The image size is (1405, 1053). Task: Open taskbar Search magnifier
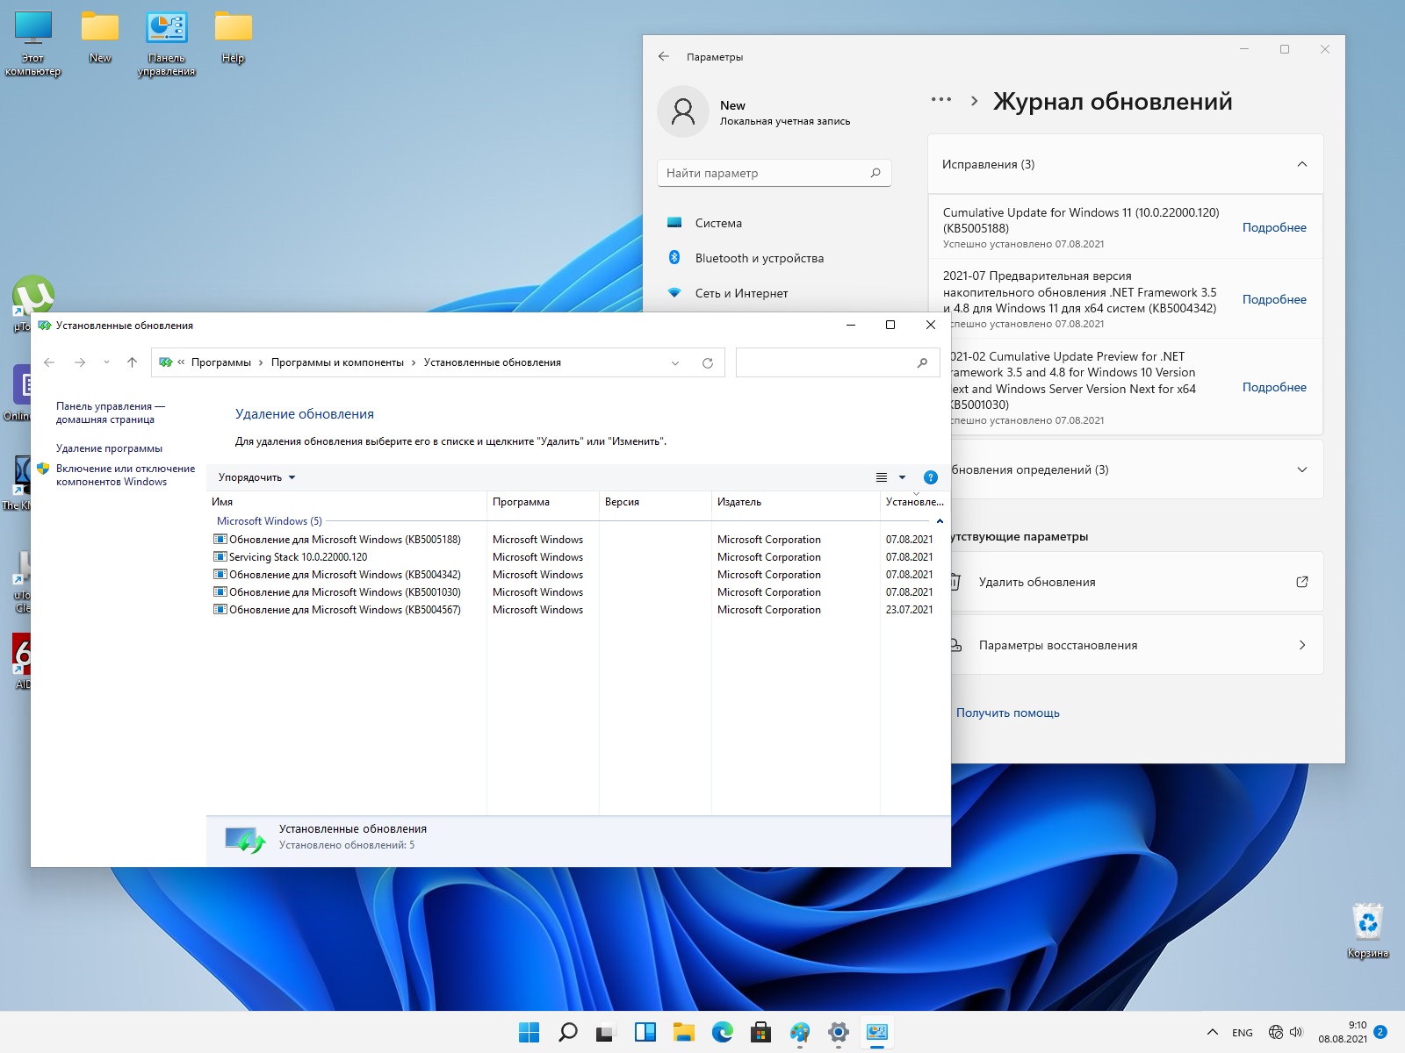point(568,1032)
